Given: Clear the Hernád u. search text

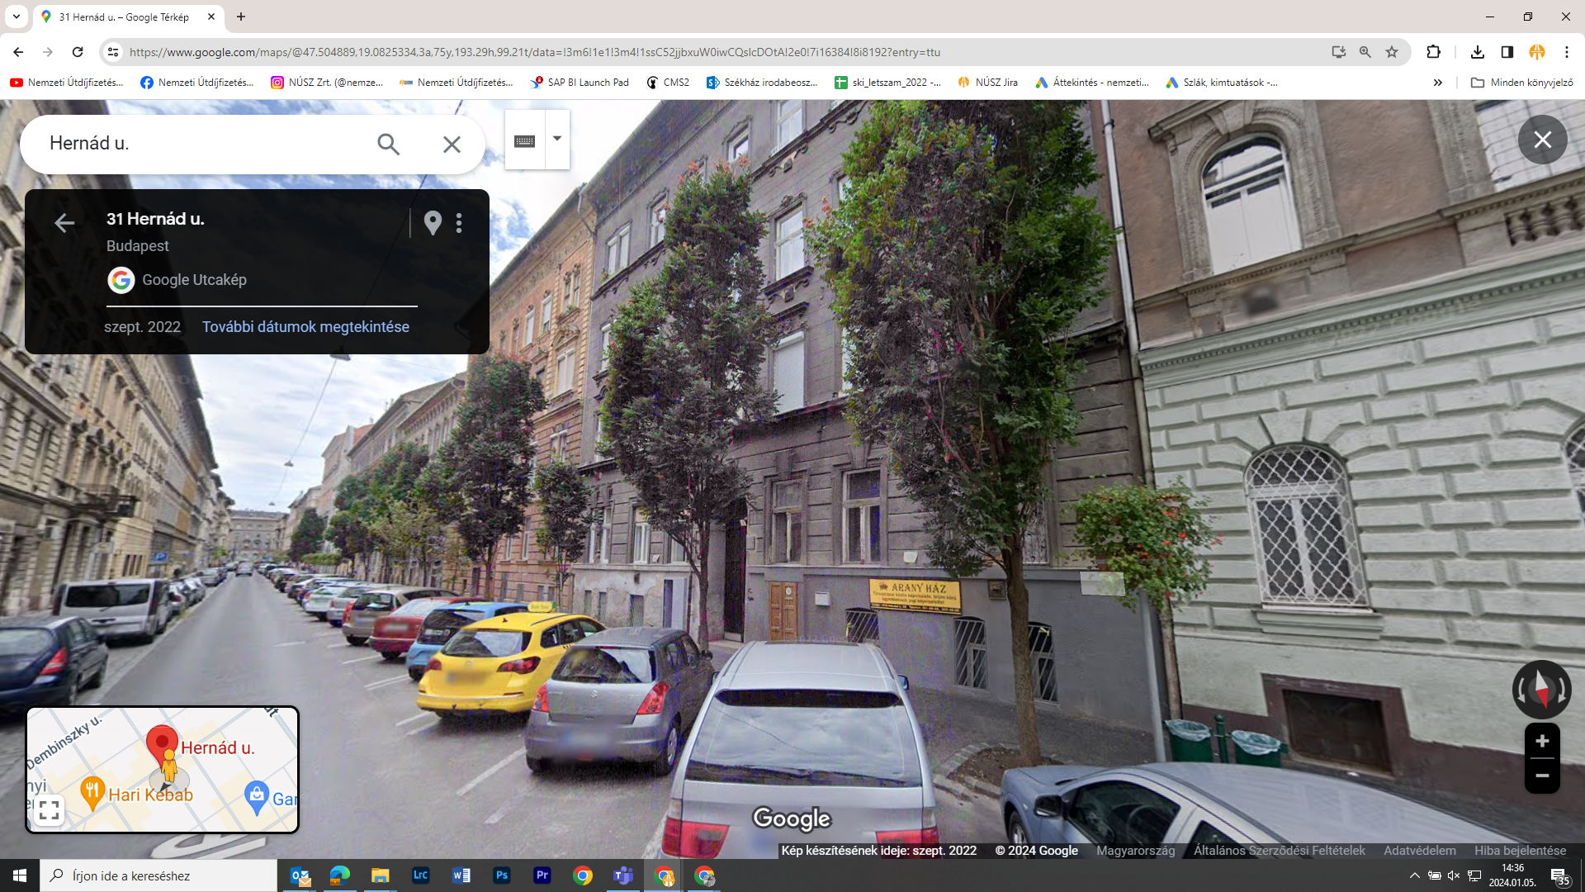Looking at the screenshot, I should (452, 145).
